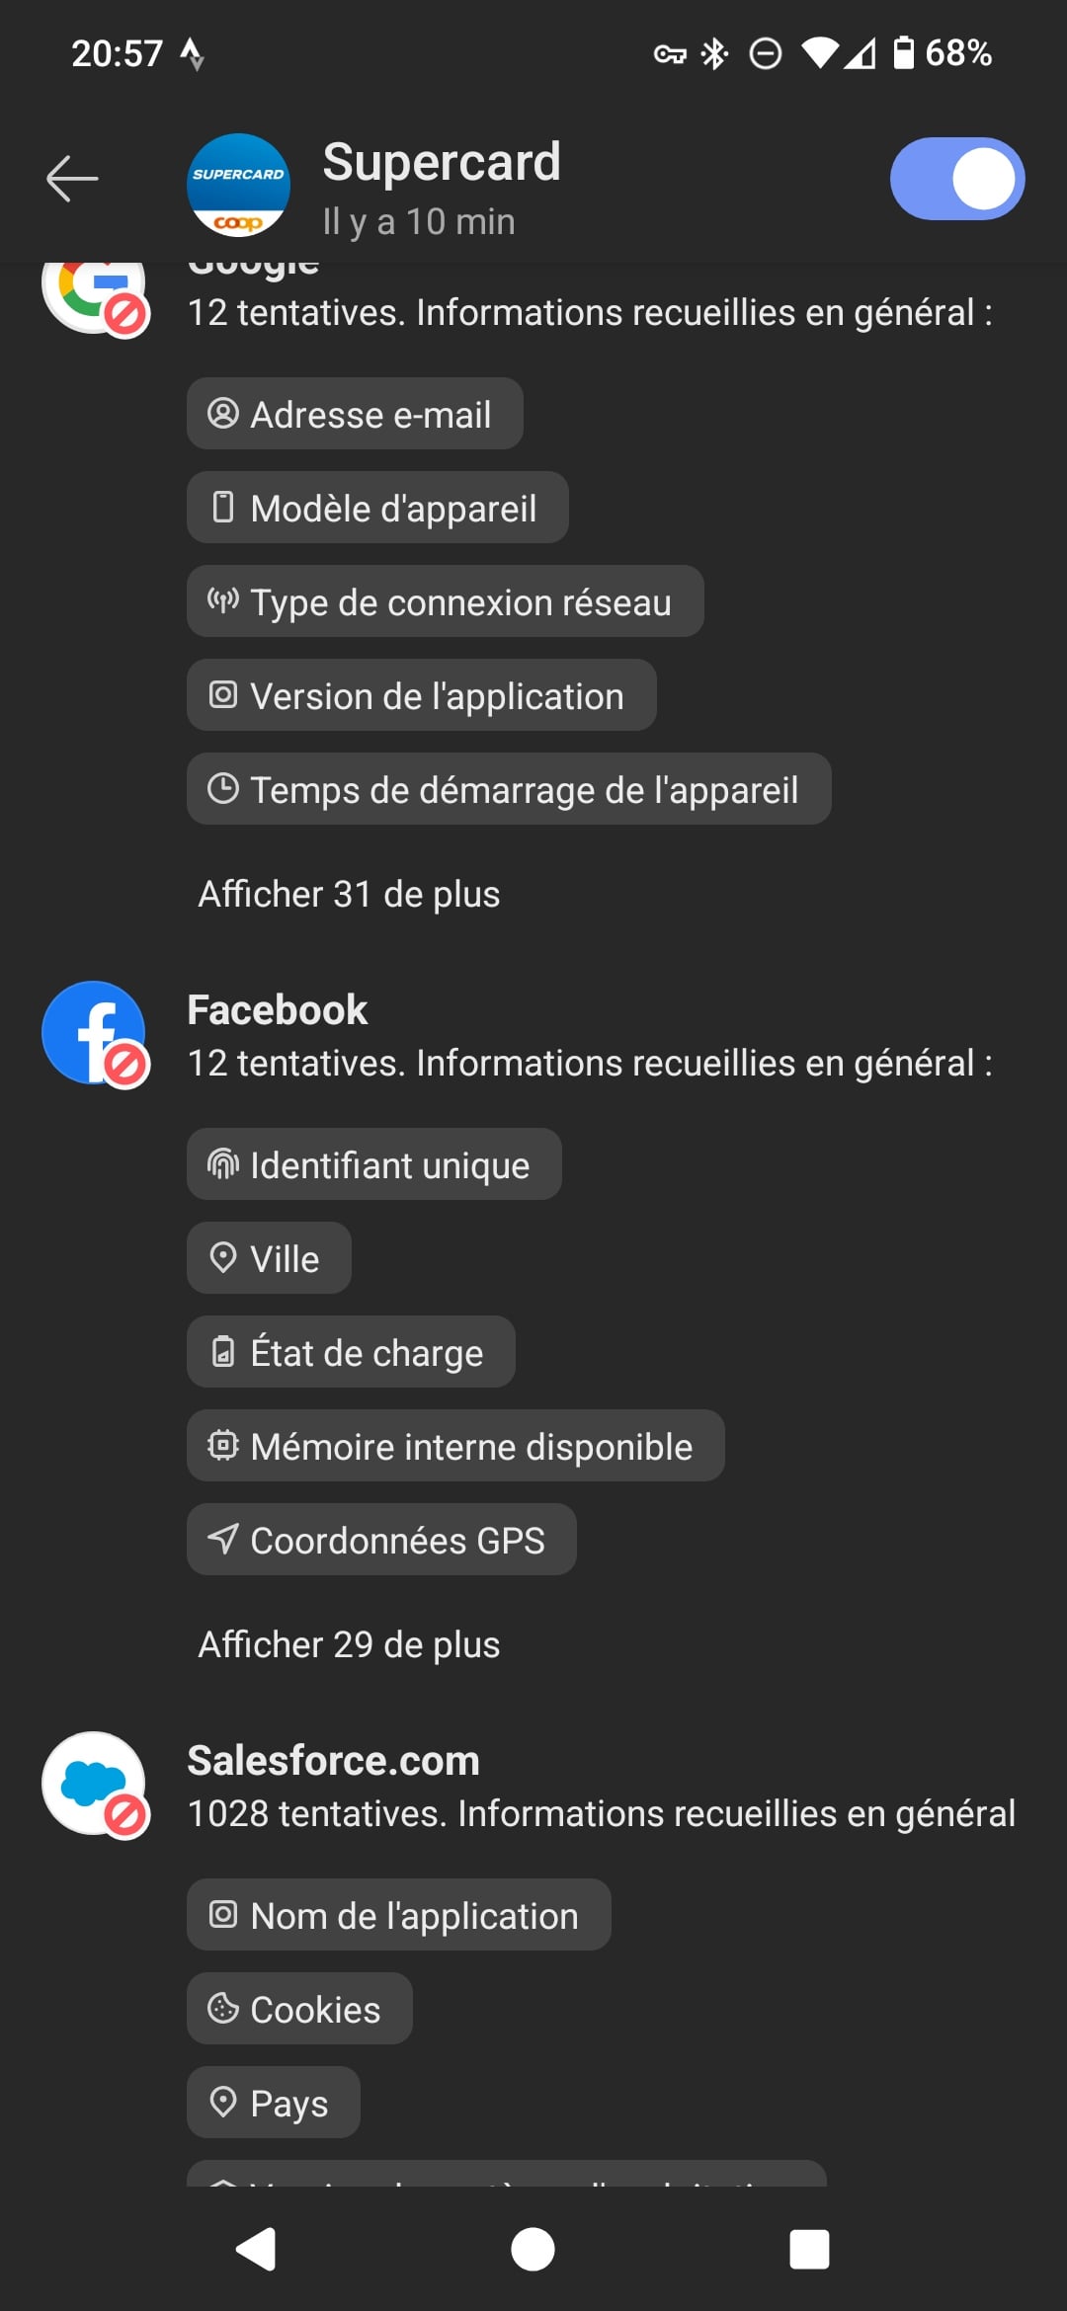Viewport: 1067px width, 2311px height.
Task: Tap Android home navigation circle
Action: pyautogui.click(x=533, y=2250)
